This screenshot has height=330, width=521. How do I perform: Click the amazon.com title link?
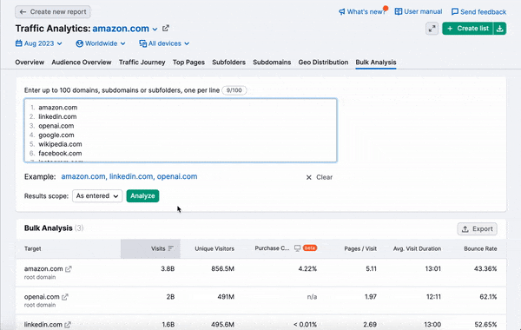tap(121, 29)
